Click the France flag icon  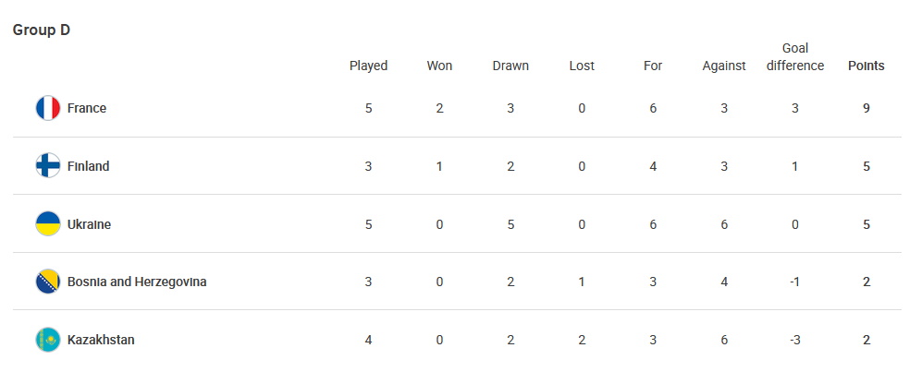click(48, 108)
